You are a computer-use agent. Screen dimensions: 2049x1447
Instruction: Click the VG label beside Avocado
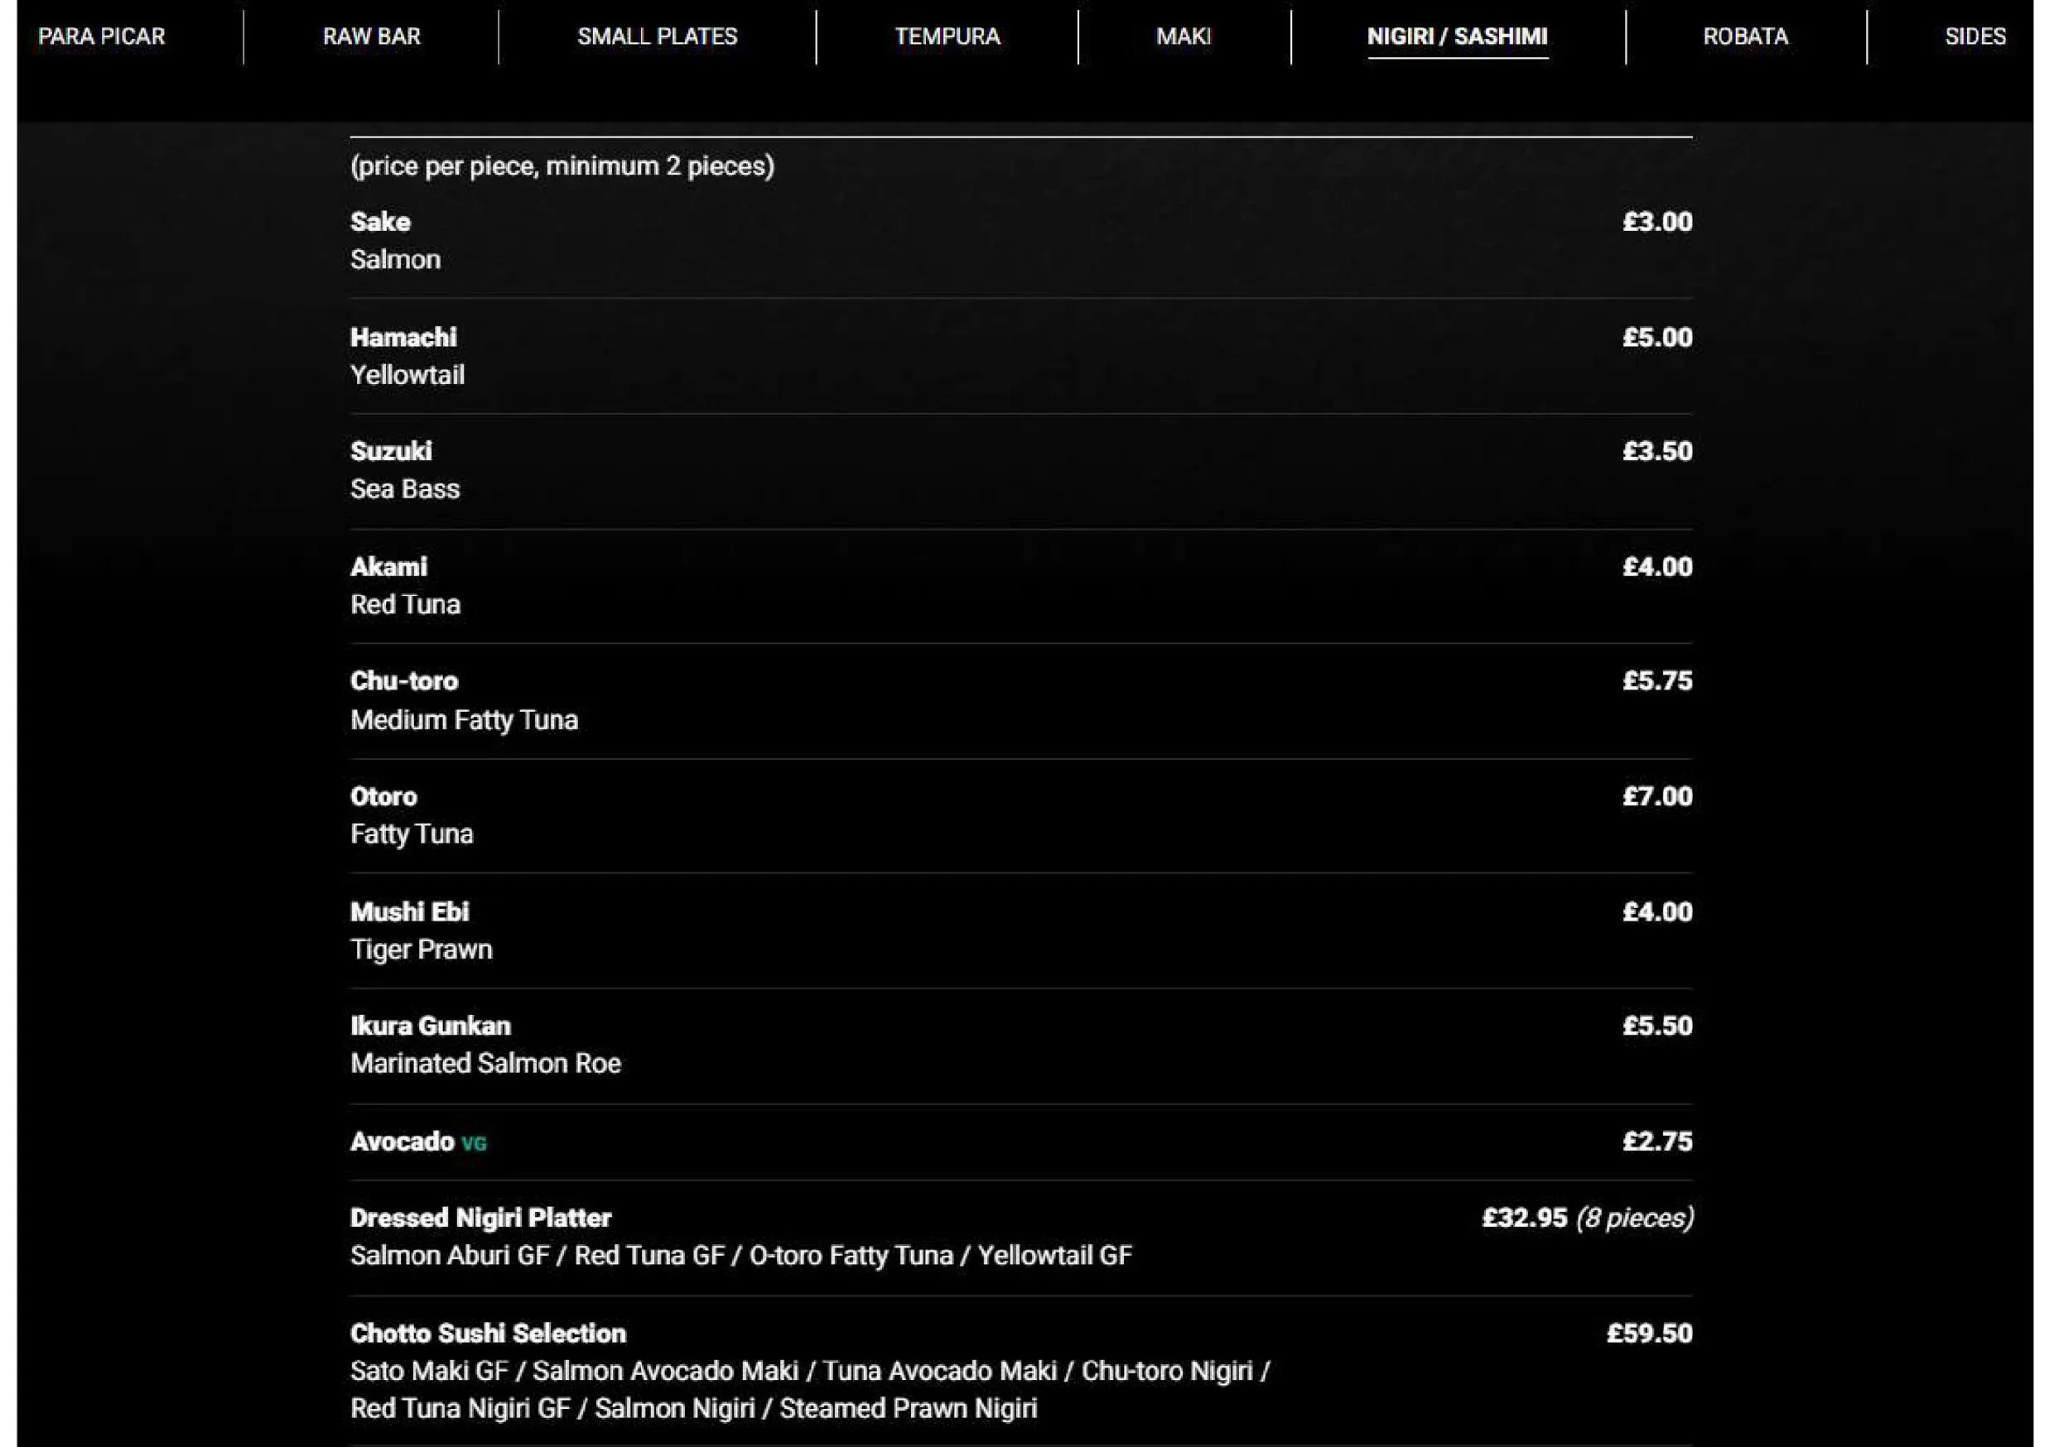click(x=474, y=1144)
